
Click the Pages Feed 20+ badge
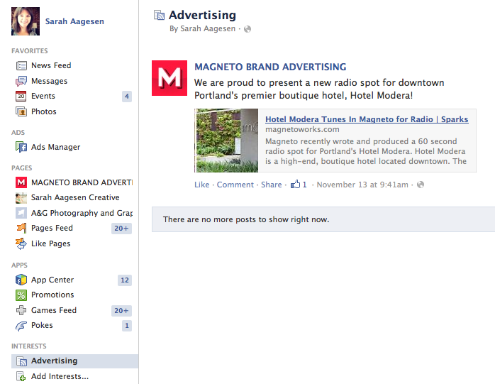pos(121,229)
